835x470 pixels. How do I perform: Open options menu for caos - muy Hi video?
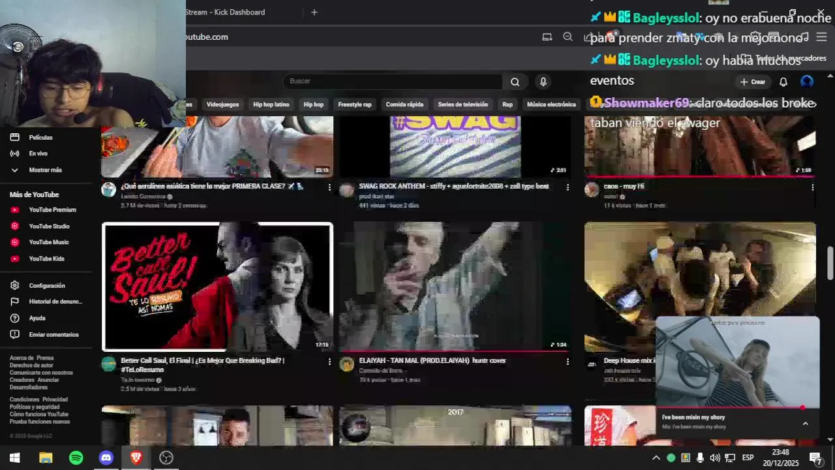pos(812,187)
